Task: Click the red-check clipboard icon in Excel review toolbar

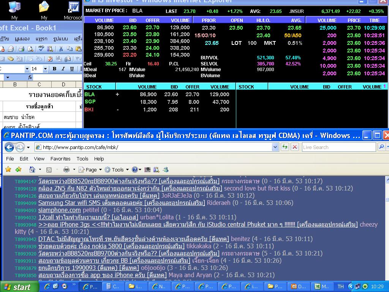Action: click(50, 59)
